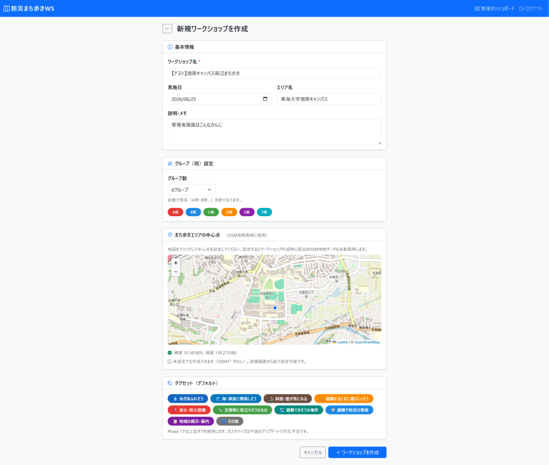549x465 pixels.
Task: Select the red A班 badge
Action: point(175,212)
